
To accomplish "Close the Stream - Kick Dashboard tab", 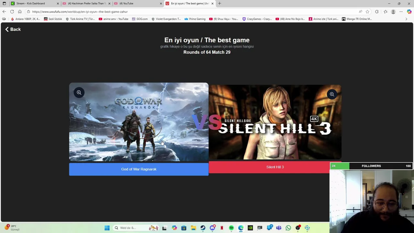I will [58, 4].
